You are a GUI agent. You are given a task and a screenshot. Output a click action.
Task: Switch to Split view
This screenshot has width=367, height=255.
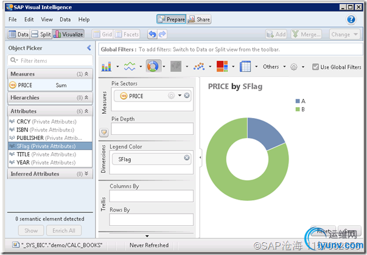pyautogui.click(x=41, y=35)
